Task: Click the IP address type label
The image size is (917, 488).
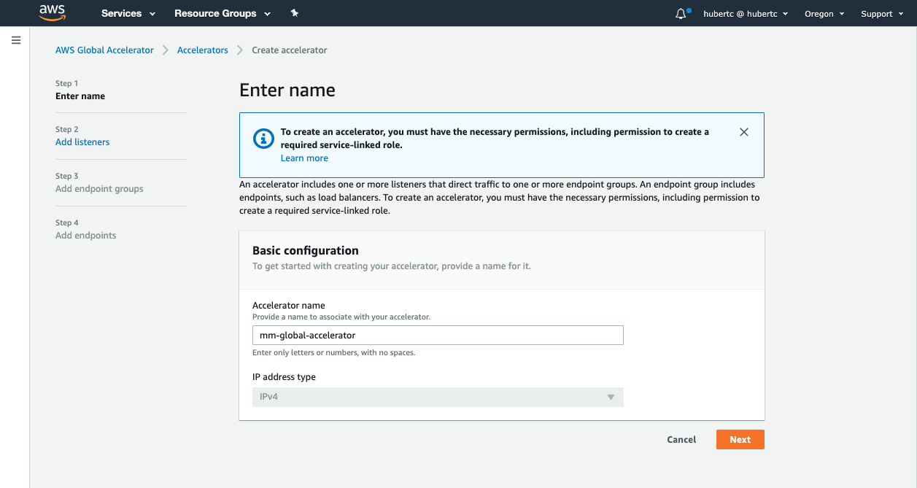Action: (x=284, y=377)
